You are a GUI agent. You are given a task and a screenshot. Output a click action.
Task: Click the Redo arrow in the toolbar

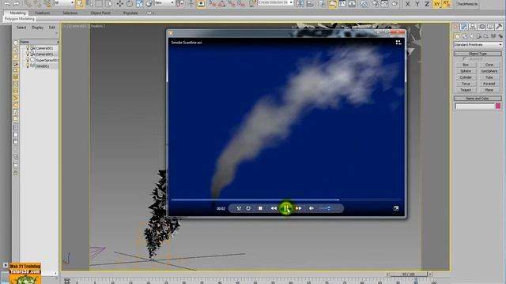pyautogui.click(x=16, y=3)
